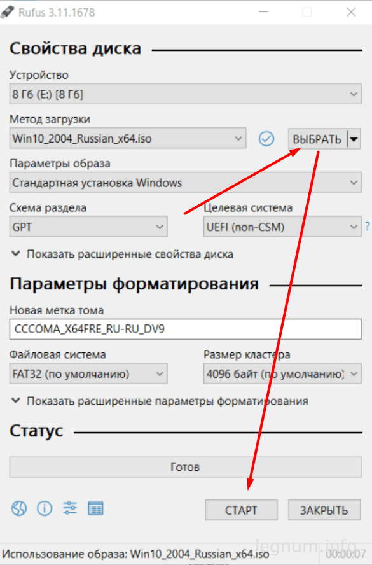Open the UEFI (non-CSM) target system dropdown
The height and width of the screenshot is (565, 372).
pyautogui.click(x=282, y=227)
